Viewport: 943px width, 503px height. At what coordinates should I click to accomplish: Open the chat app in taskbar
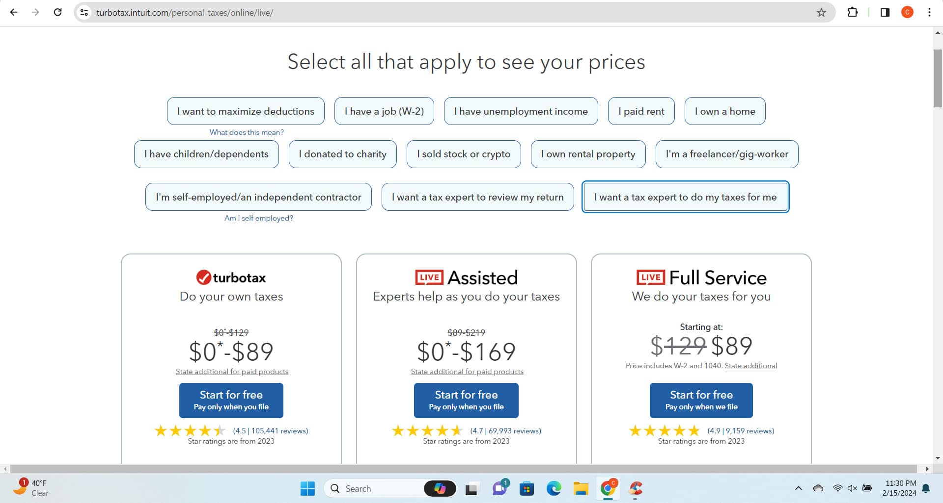point(500,488)
